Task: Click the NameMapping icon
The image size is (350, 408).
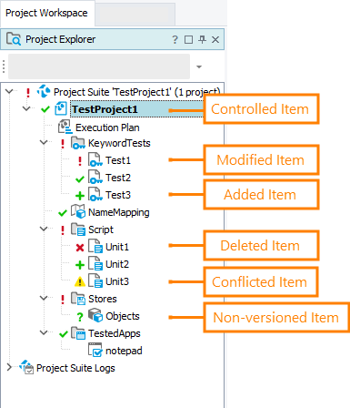Action: point(78,211)
